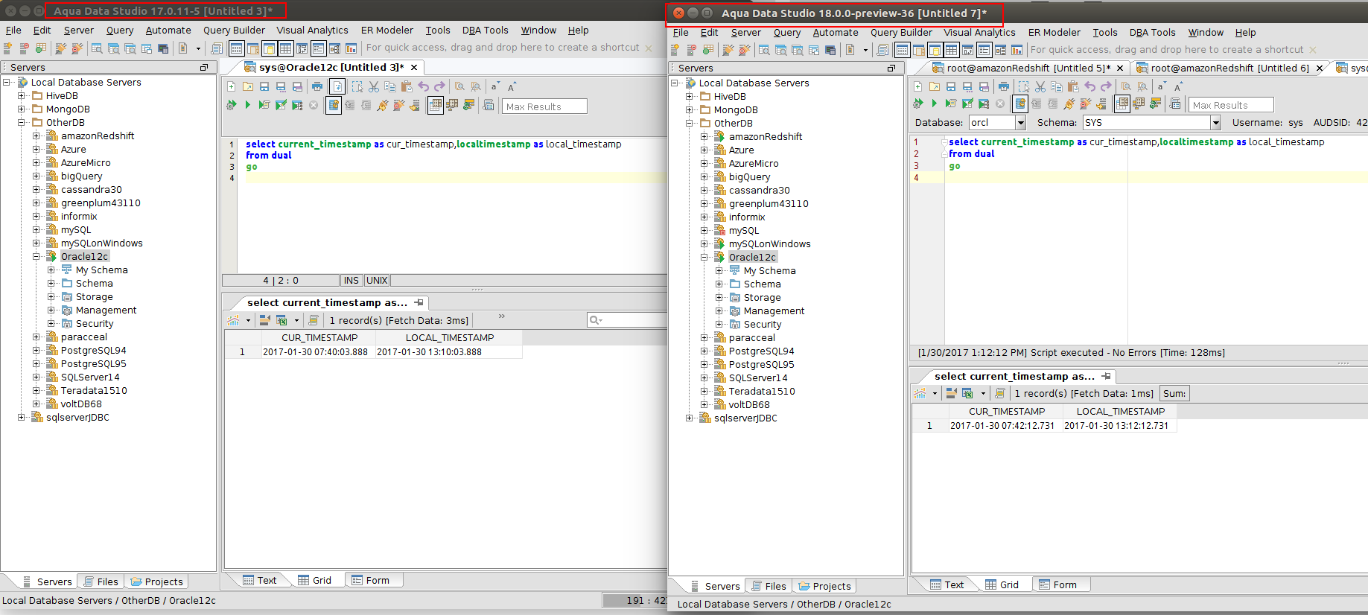Click Open File icon in 17.0 editor toolbar
The height and width of the screenshot is (615, 1368).
248,86
